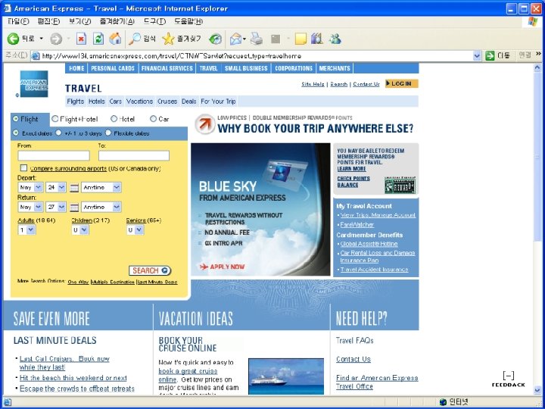545x409 pixels.
Task: Open the Travel Accident Insurance link
Action: [x=374, y=270]
